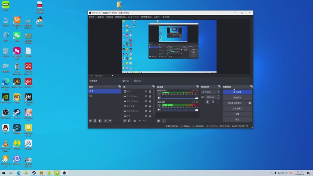Viewport: 313px width, 176px height.
Task: Open mixer menu dots at mixer bottom
Action: [164, 121]
